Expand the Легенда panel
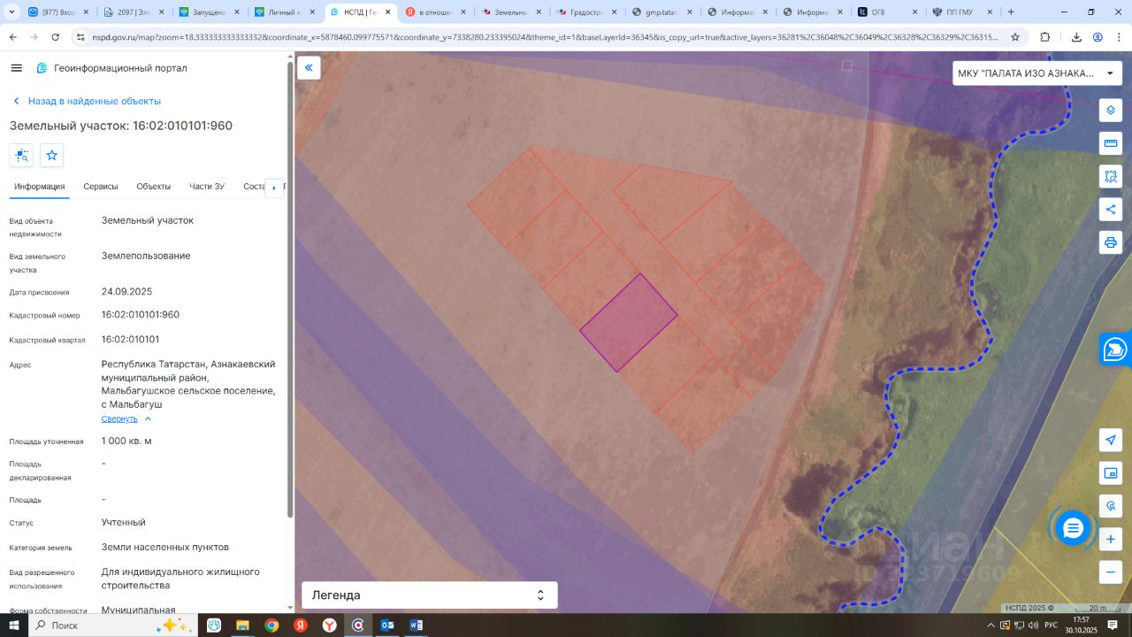 (x=430, y=595)
